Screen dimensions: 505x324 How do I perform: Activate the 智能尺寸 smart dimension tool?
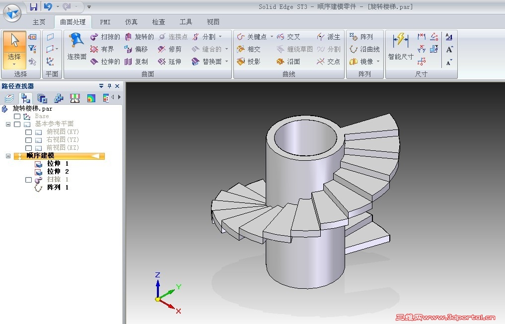click(401, 47)
